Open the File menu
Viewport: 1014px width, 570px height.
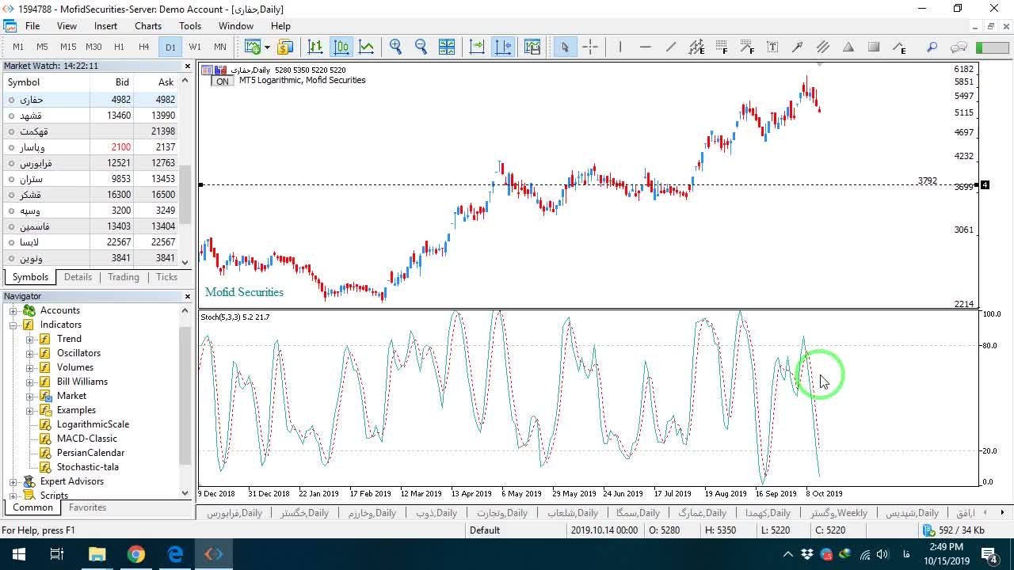coord(32,26)
